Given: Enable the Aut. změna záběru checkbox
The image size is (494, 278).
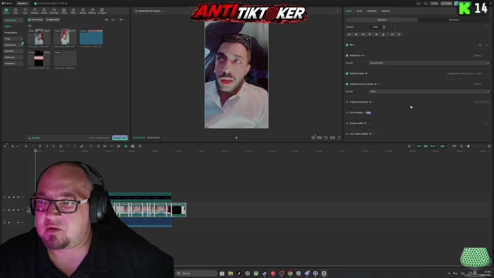Looking at the screenshot, I should pyautogui.click(x=347, y=134).
